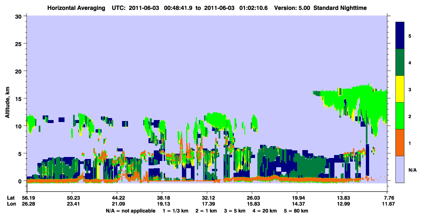
Task: Click longitude value 21.09
Action: click(117, 204)
